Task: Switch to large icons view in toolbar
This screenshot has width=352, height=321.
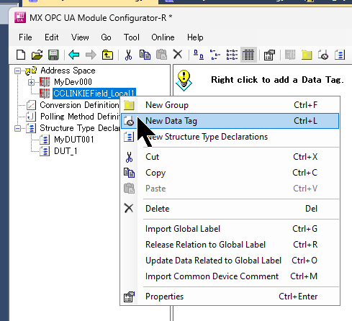Action: coord(199,55)
